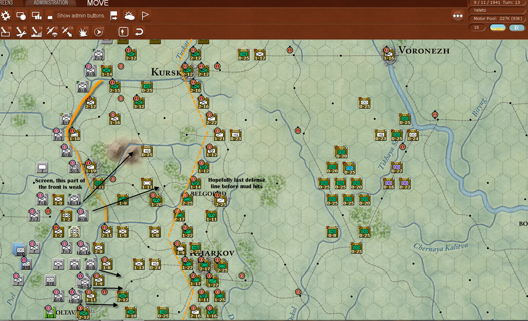Select the 0-8 HQ unit counter

332,232
